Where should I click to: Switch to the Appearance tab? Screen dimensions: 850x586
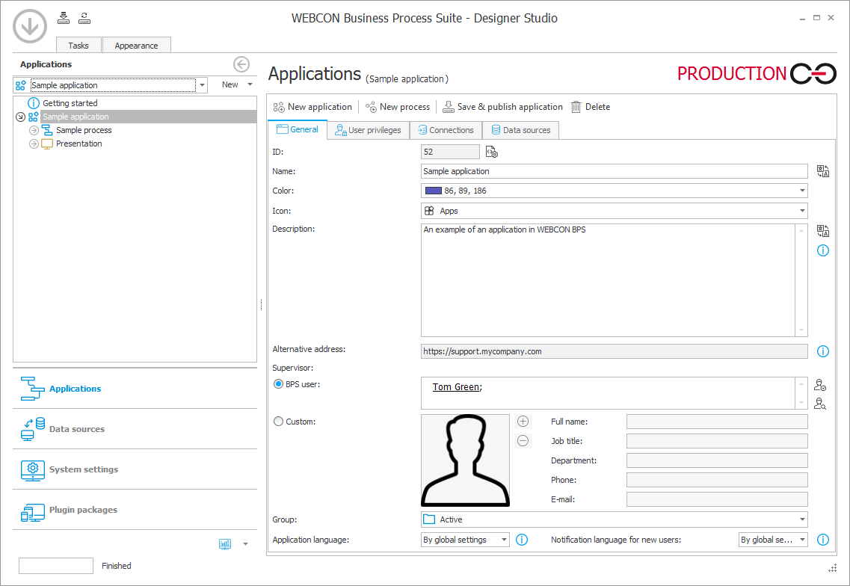pyautogui.click(x=136, y=46)
